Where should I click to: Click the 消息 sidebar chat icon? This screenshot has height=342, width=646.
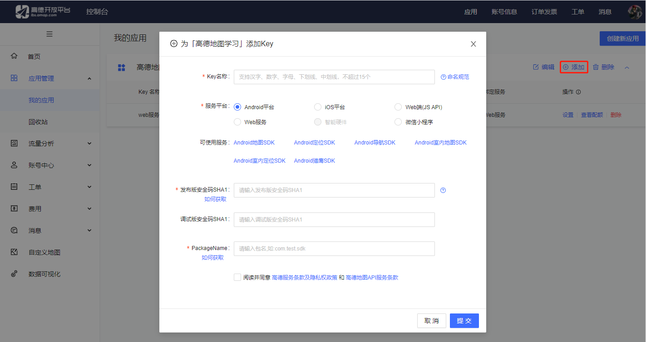pos(14,230)
